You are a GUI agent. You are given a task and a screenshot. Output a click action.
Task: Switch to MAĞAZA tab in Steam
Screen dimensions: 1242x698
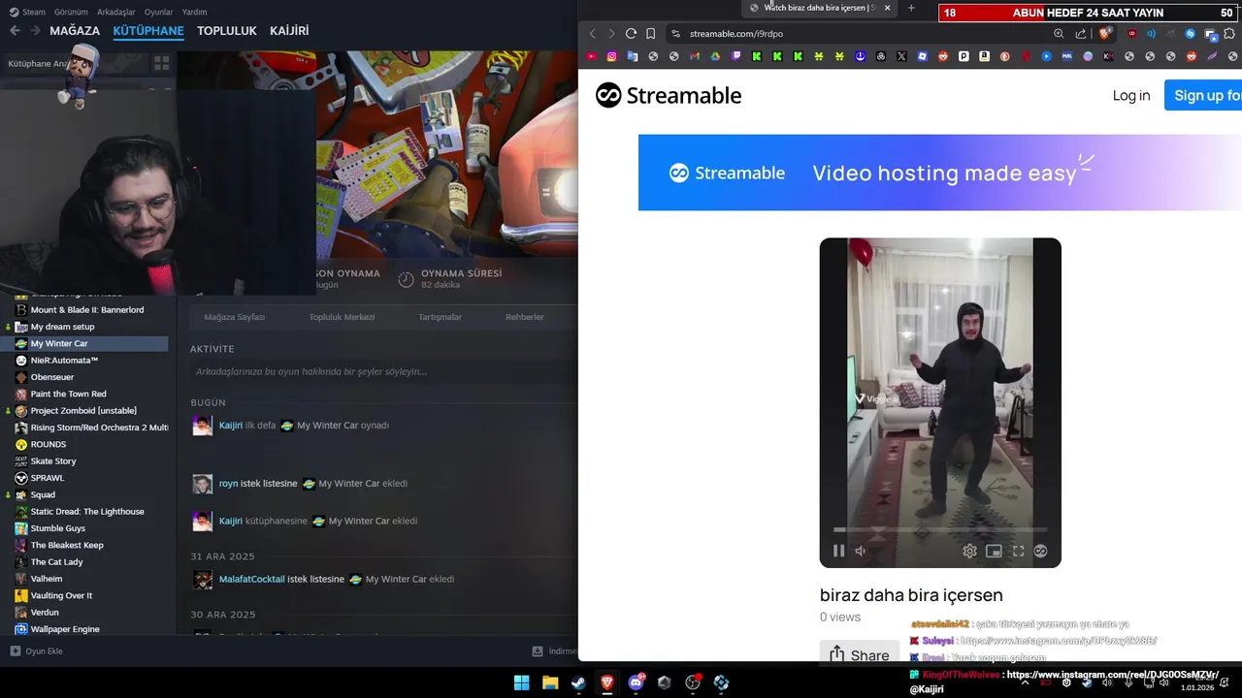coord(75,31)
